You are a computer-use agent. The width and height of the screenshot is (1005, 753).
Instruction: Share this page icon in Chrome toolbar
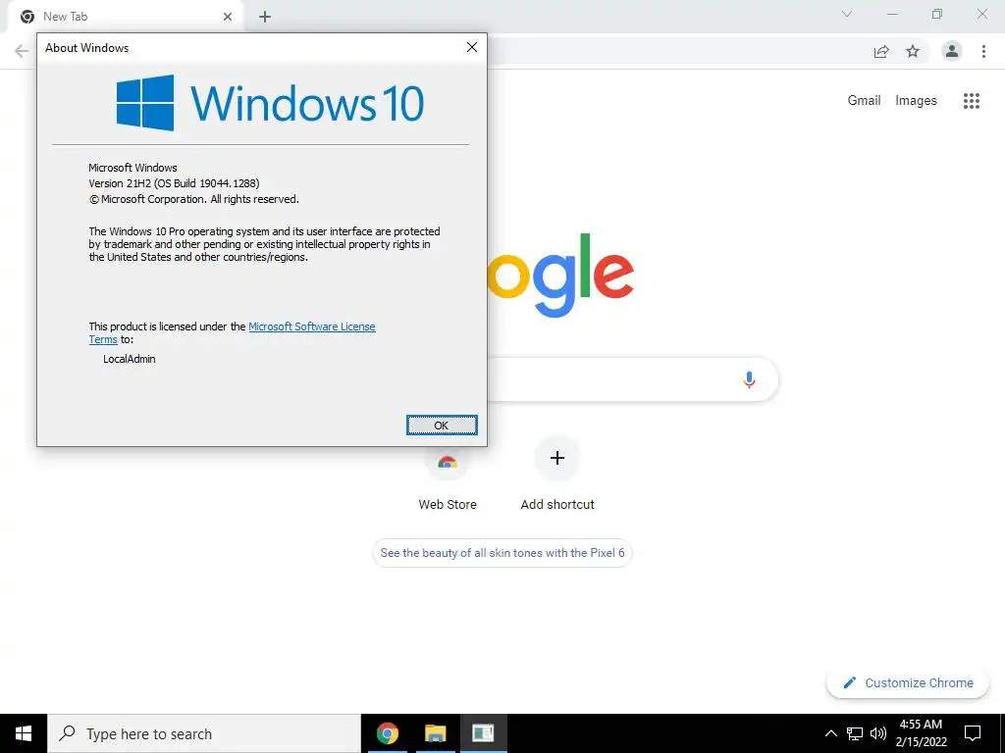[882, 51]
